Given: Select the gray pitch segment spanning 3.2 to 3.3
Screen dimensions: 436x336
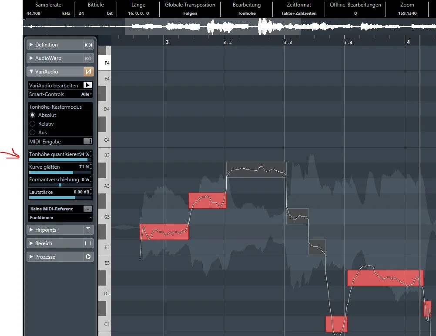Looking at the screenshot, I should (256, 170).
